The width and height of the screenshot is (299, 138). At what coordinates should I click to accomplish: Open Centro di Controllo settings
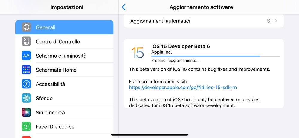[x=64, y=41]
